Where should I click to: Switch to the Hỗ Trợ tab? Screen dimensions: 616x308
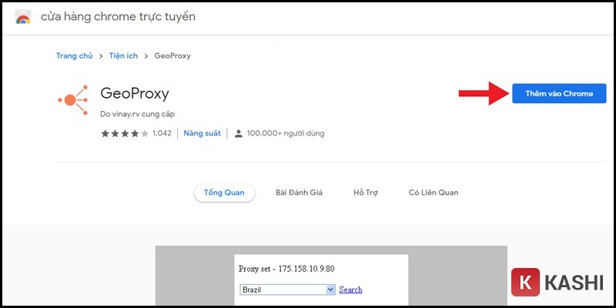pyautogui.click(x=365, y=192)
